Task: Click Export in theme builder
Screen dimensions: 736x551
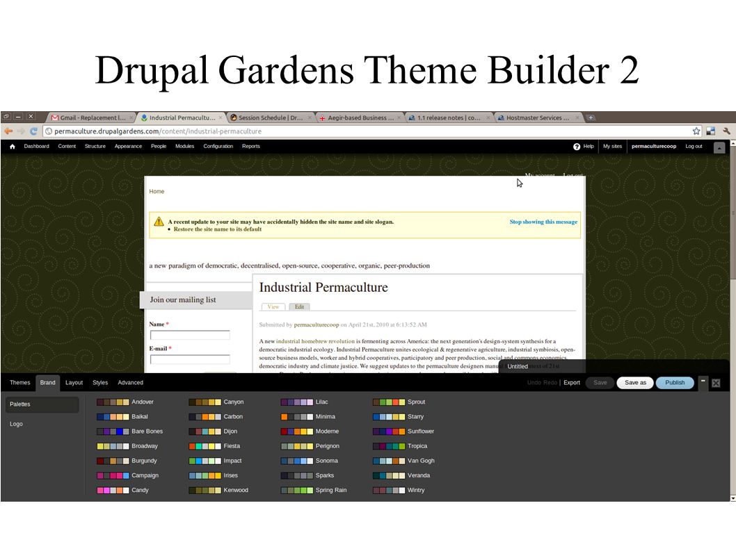Action: point(572,383)
